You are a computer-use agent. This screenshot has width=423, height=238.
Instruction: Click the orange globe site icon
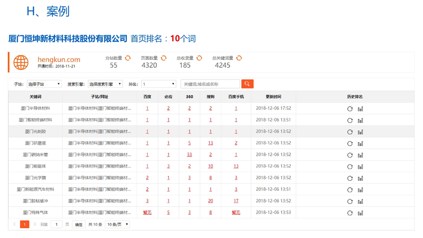click(x=21, y=62)
